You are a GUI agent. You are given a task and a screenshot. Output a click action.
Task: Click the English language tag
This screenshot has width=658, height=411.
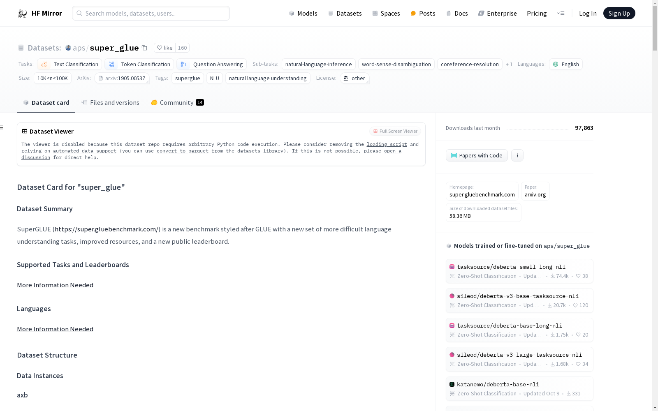coord(565,64)
